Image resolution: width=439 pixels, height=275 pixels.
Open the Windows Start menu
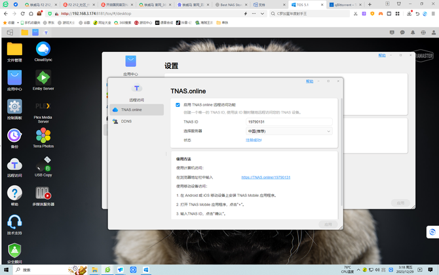(x=6, y=270)
